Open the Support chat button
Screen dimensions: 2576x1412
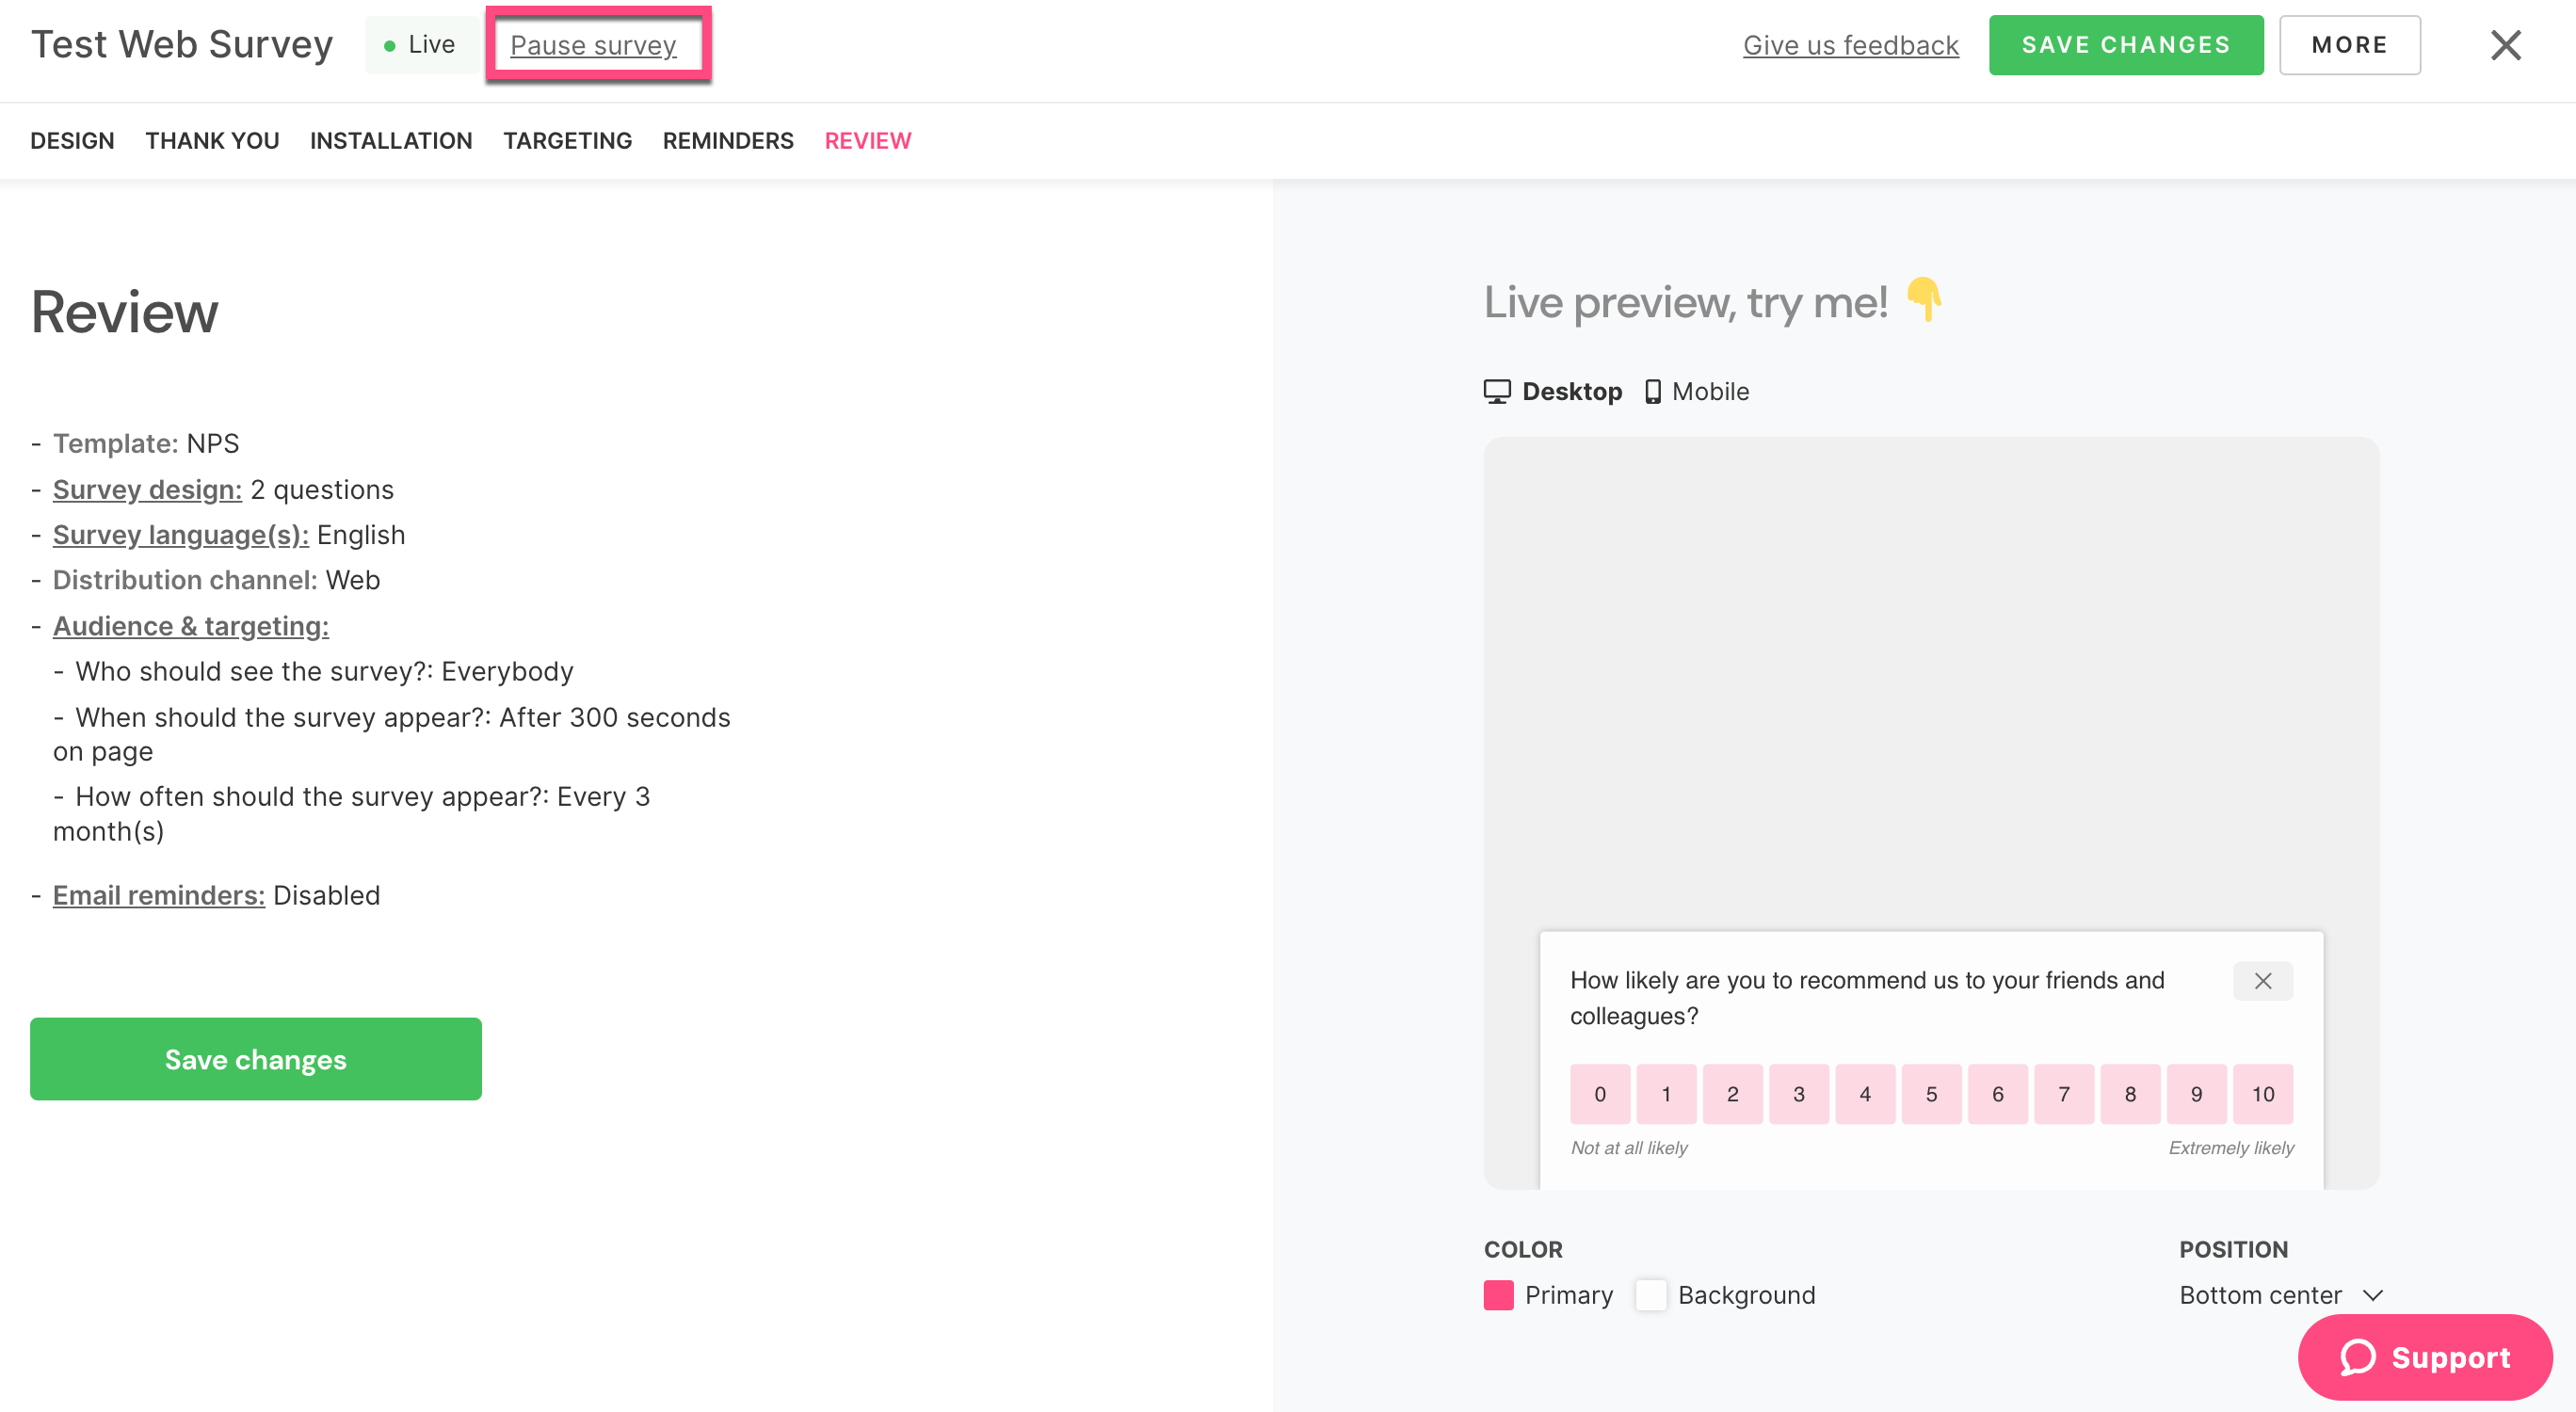(2425, 1357)
